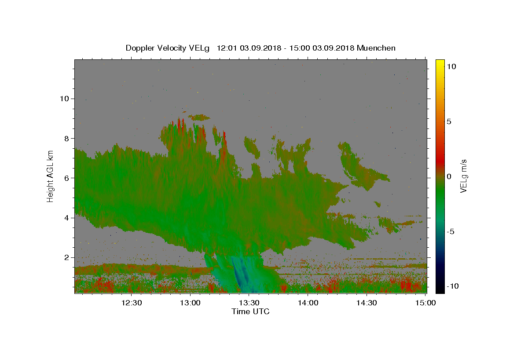Click the height label '10' on y-axis

64,99
